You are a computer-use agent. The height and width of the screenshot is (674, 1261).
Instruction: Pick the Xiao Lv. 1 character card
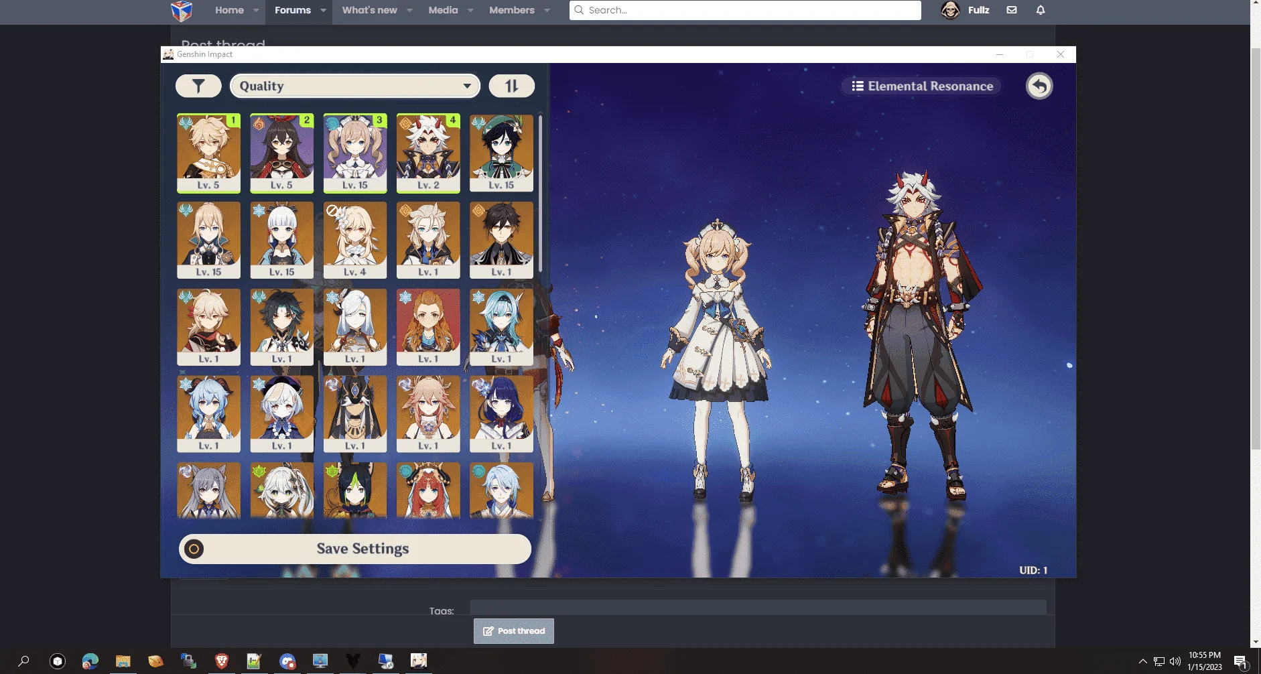pos(281,327)
